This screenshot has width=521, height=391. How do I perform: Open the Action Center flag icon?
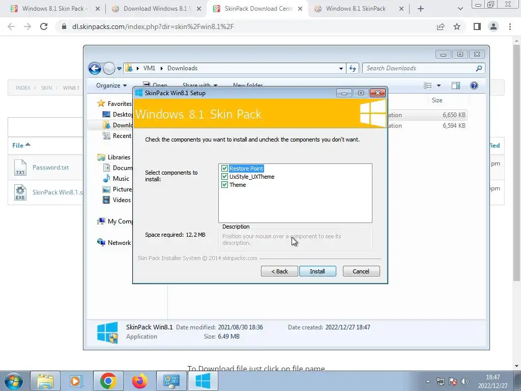[452, 381]
